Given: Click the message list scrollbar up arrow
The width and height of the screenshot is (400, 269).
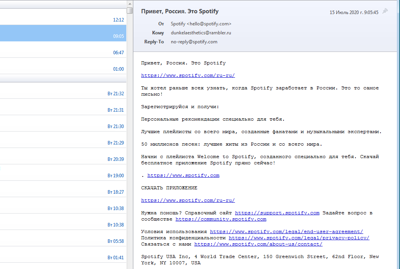Looking at the screenshot, I should (129, 4).
